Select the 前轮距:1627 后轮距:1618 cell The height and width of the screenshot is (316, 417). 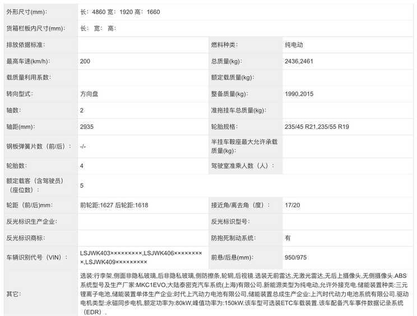[x=114, y=205]
